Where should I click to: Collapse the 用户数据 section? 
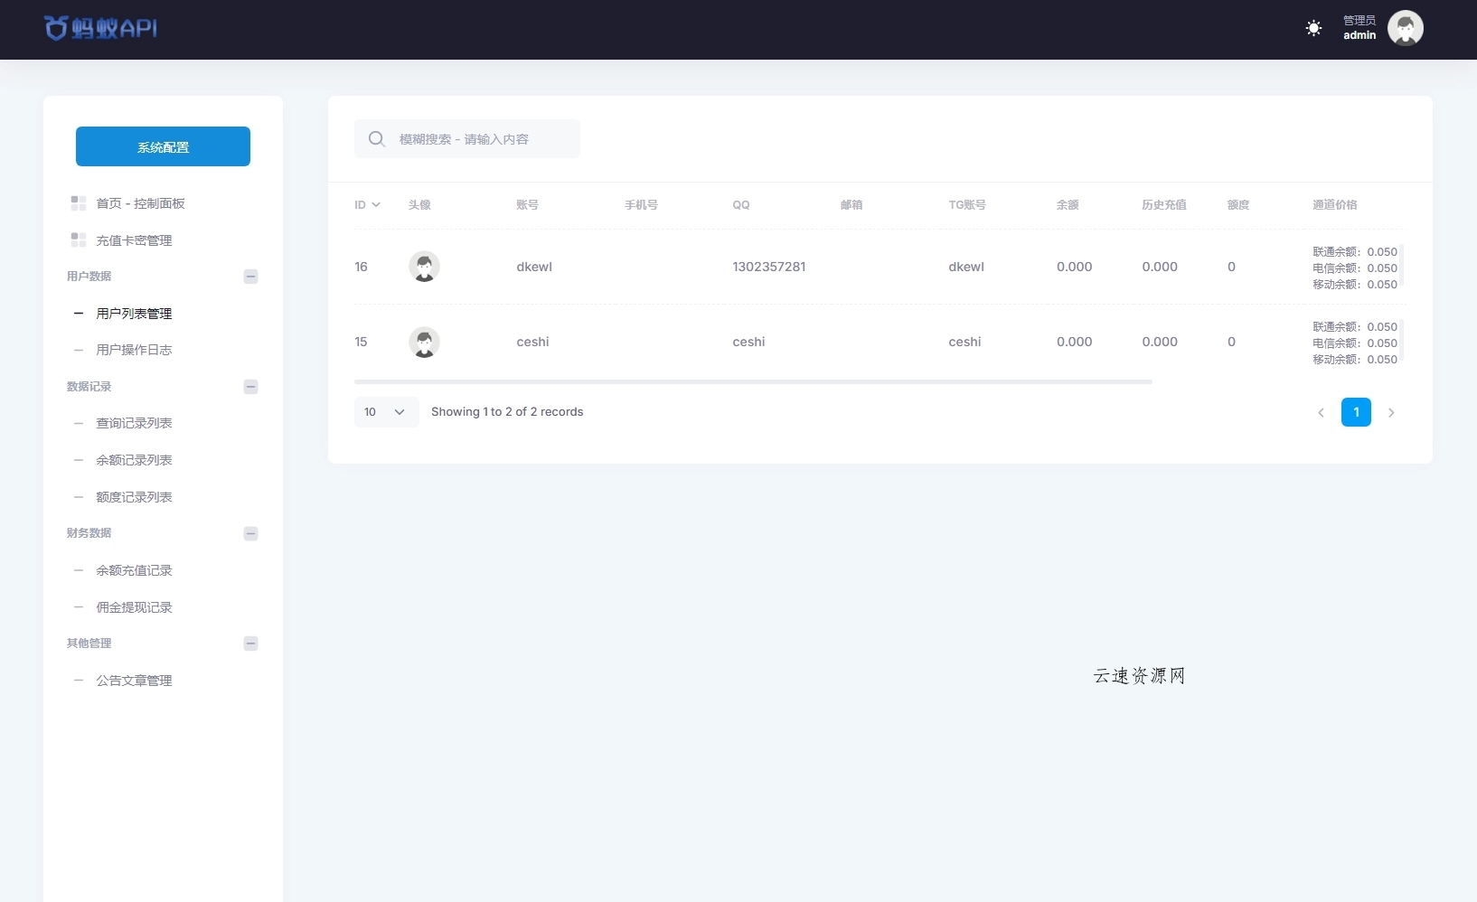tap(250, 277)
